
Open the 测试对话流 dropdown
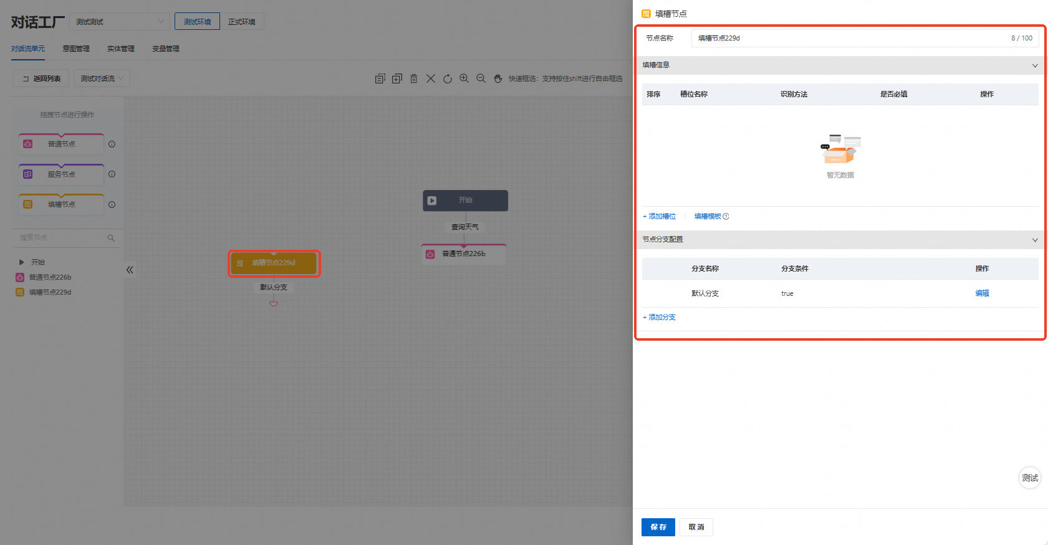point(102,78)
